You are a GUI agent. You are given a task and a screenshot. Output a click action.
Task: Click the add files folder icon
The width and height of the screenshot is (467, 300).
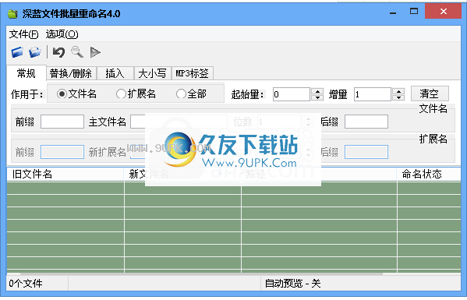coord(17,52)
